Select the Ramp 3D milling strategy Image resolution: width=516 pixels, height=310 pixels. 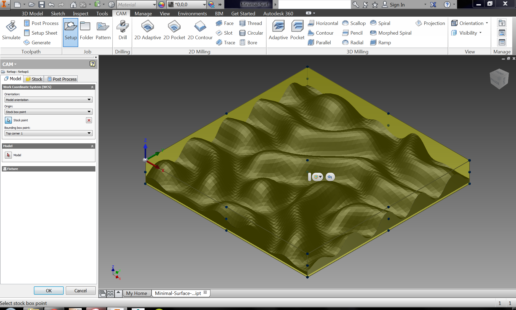pyautogui.click(x=381, y=43)
